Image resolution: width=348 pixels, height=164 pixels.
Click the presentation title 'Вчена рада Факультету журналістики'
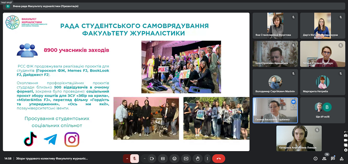pos(45,6)
